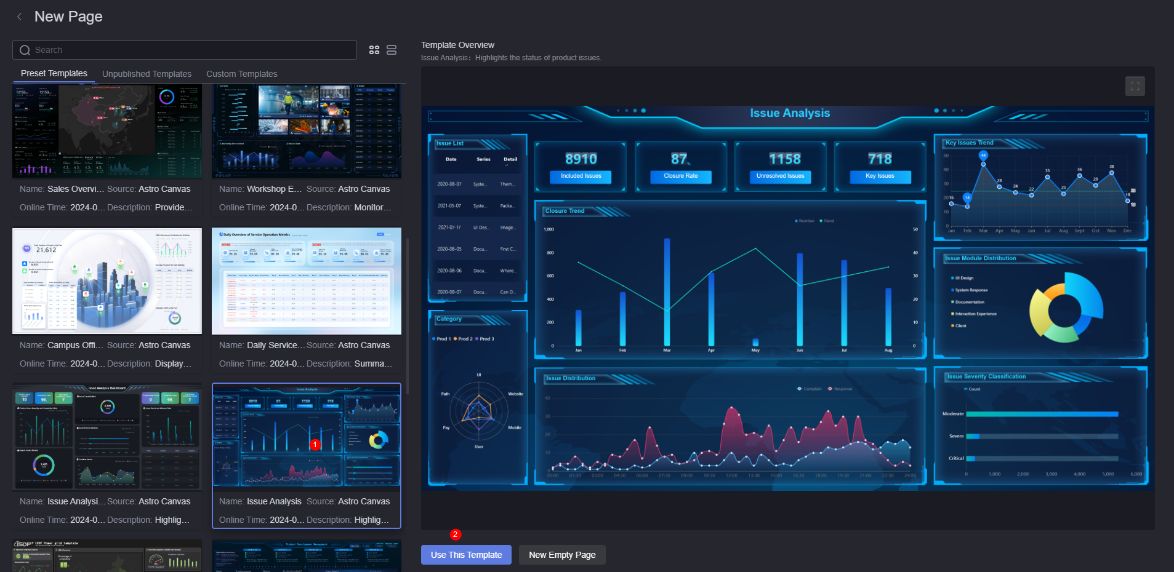
Task: Click 'Description: Summa...' text
Action: 349,363
